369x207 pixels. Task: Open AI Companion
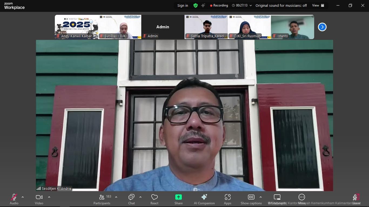[204, 199]
